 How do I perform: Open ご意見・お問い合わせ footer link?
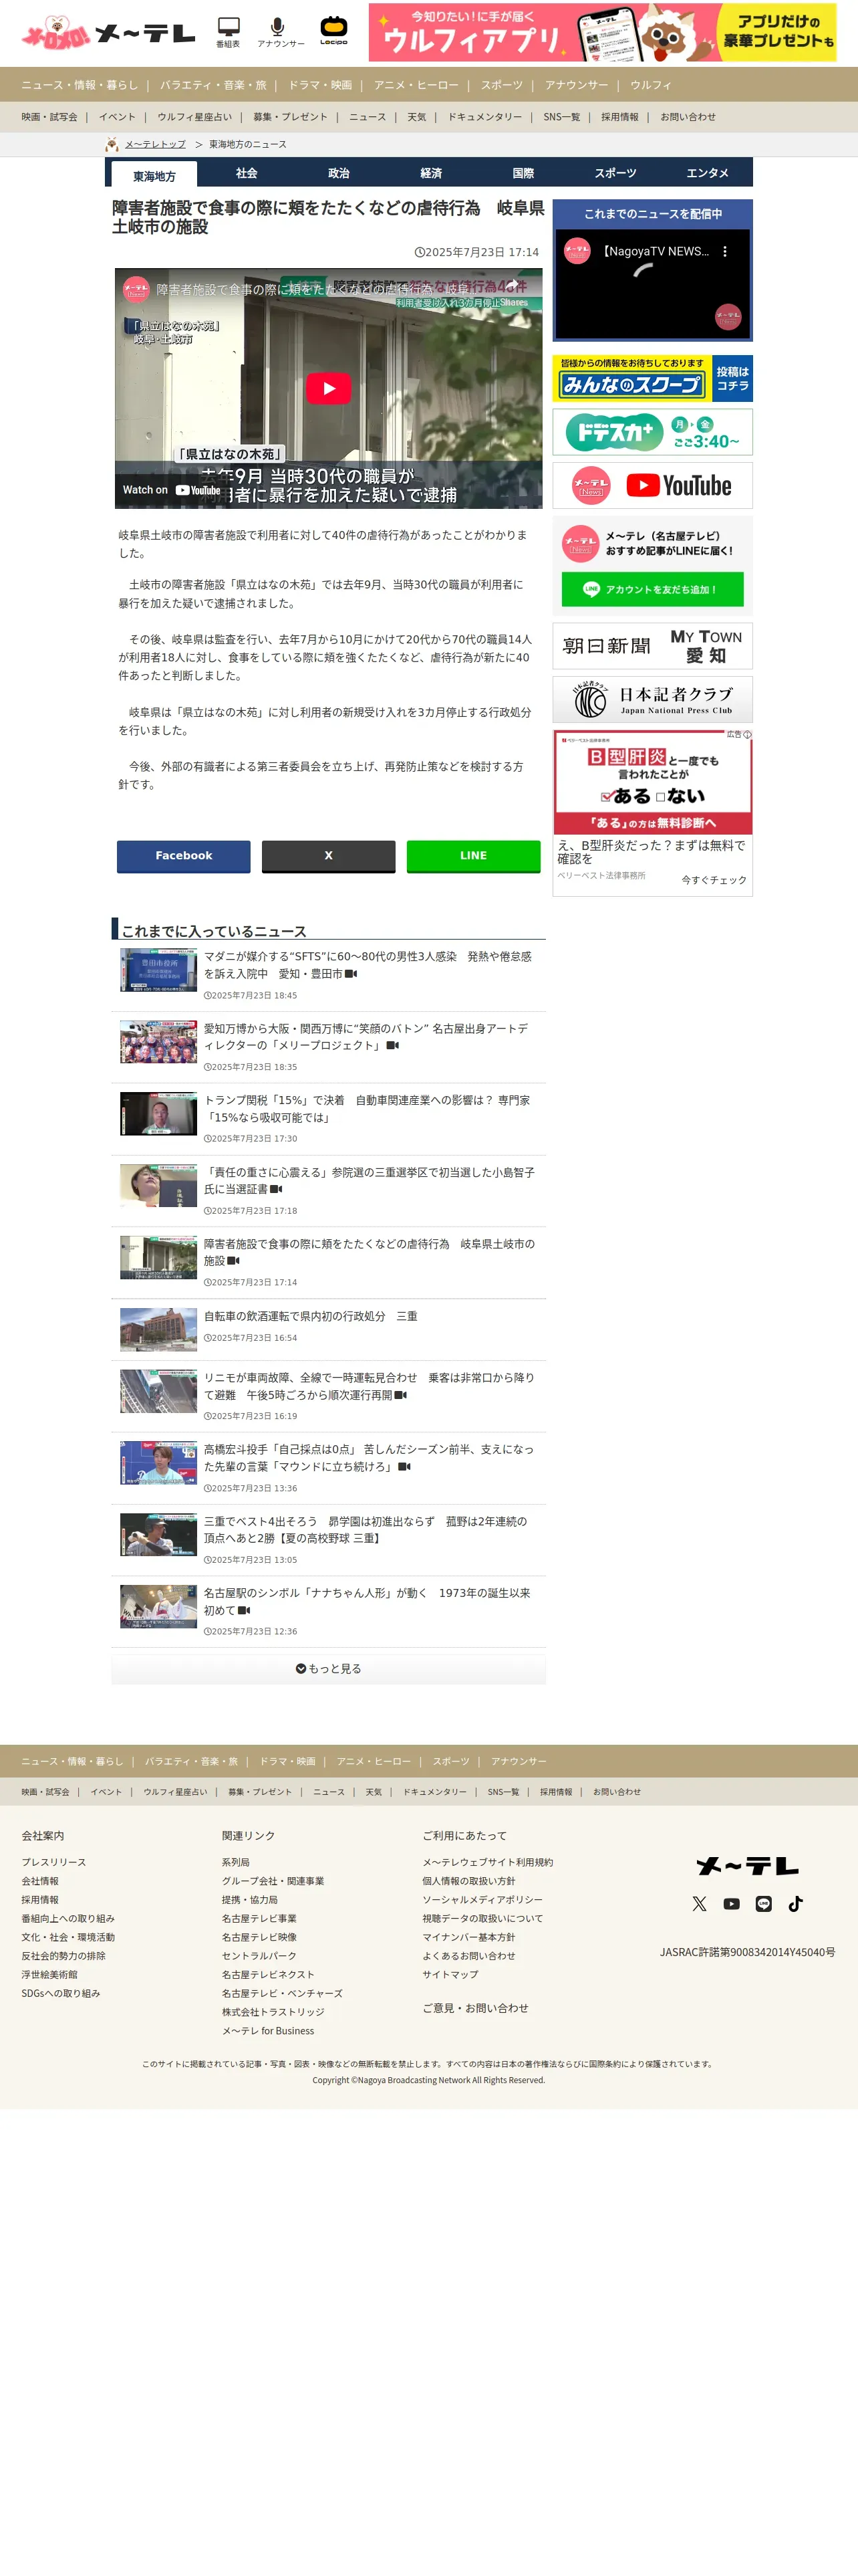tap(476, 2008)
